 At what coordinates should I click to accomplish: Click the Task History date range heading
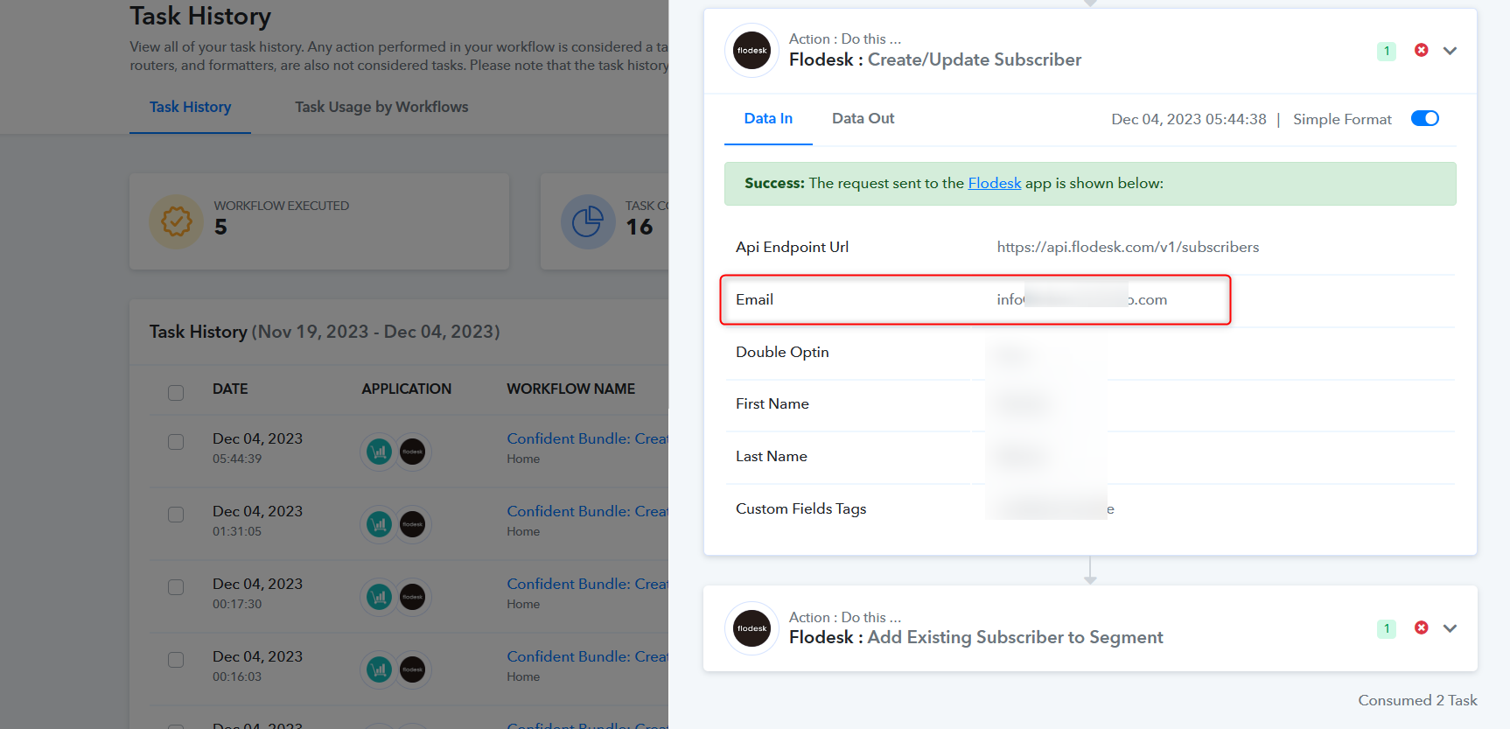(x=325, y=332)
